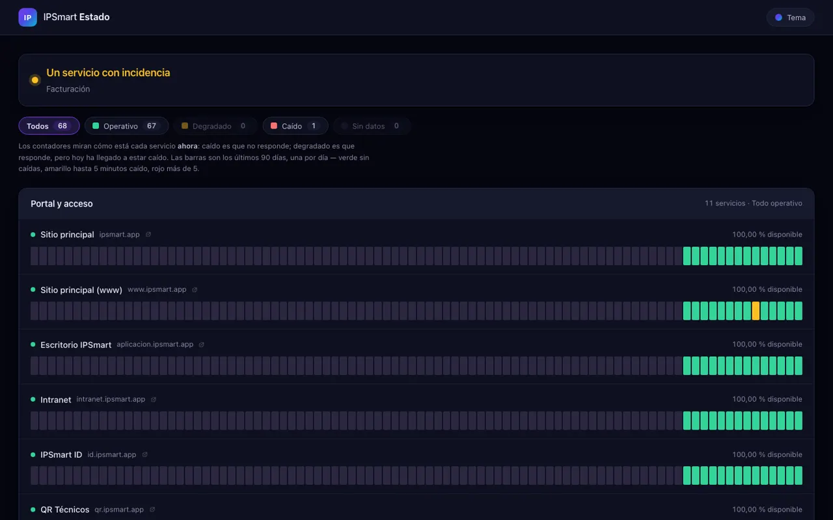The height and width of the screenshot is (520, 833).
Task: Open external link icon beside ipsmart.app
Action: tap(148, 235)
